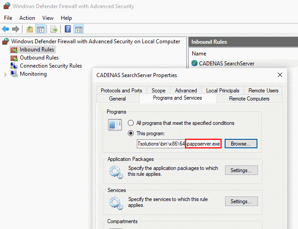298x229 pixels.
Task: Click the Up One Level folder icon
Action: click(30, 29)
